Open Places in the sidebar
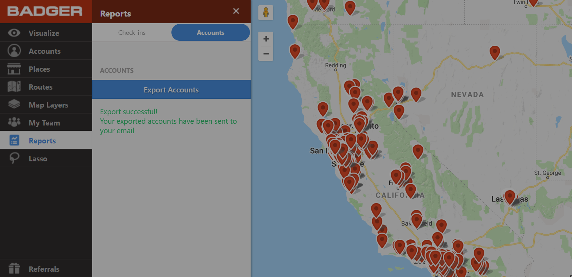This screenshot has width=572, height=277. 39,69
